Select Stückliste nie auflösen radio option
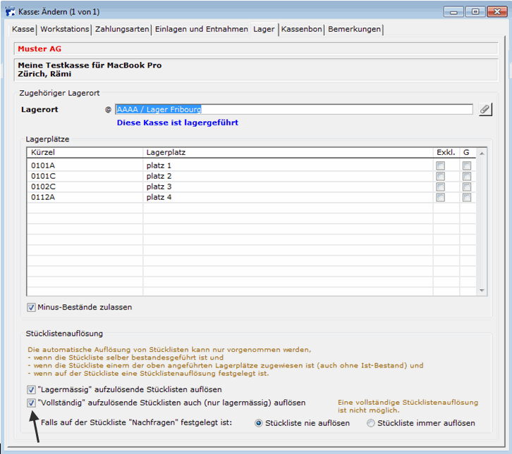This screenshot has height=454, width=512. pyautogui.click(x=259, y=424)
